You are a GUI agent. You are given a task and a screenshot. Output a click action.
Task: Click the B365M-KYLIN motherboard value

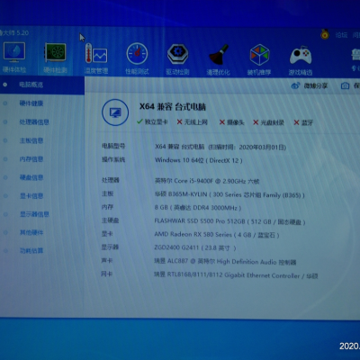229,194
